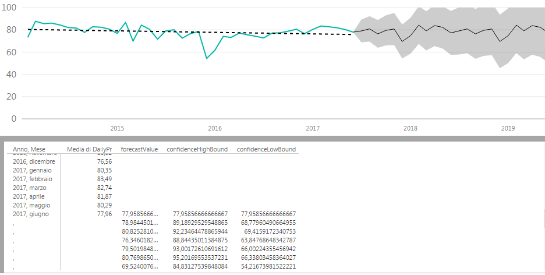The width and height of the screenshot is (545, 275).
Task: Click high bound 89,18929529548865
Action: (200, 223)
